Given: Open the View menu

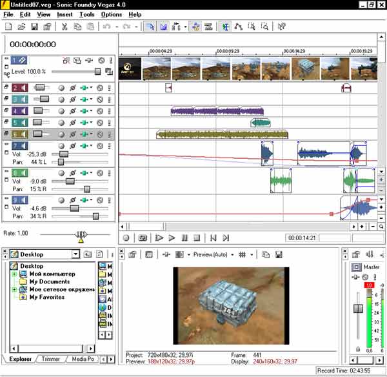Looking at the screenshot, I should coord(44,15).
